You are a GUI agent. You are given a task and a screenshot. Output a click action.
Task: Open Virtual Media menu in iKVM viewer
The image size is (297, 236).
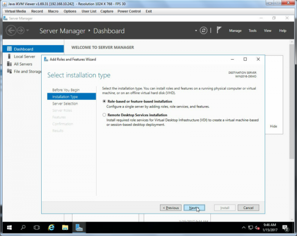15,11
